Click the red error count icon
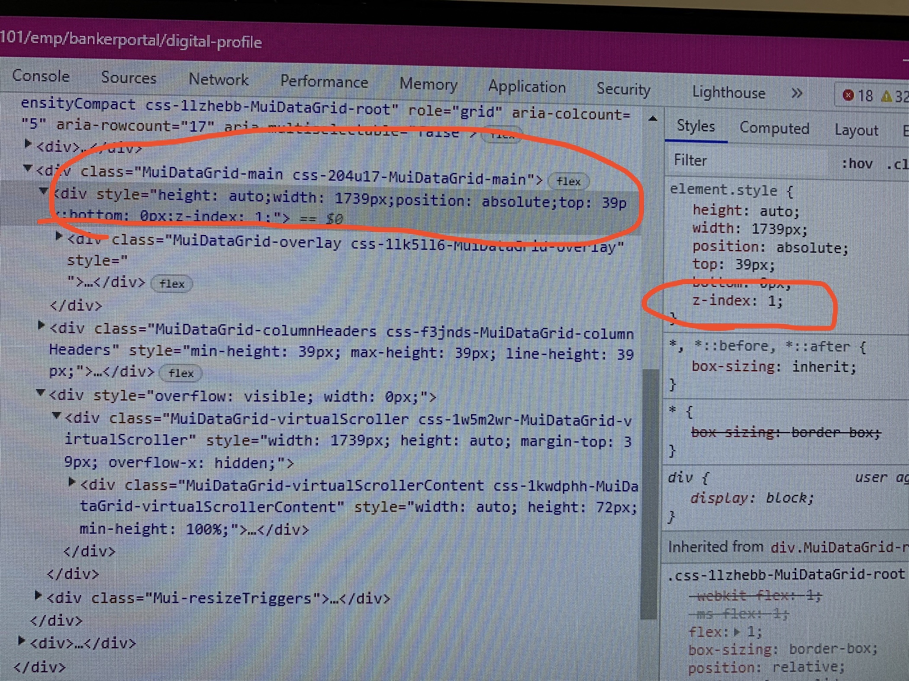This screenshot has width=909, height=681. point(848,95)
